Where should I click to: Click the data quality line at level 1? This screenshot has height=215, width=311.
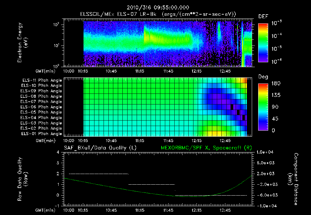[152, 184]
